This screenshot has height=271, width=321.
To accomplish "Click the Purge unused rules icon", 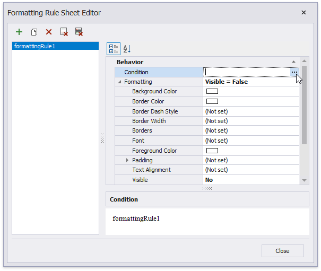I will tap(79, 32).
